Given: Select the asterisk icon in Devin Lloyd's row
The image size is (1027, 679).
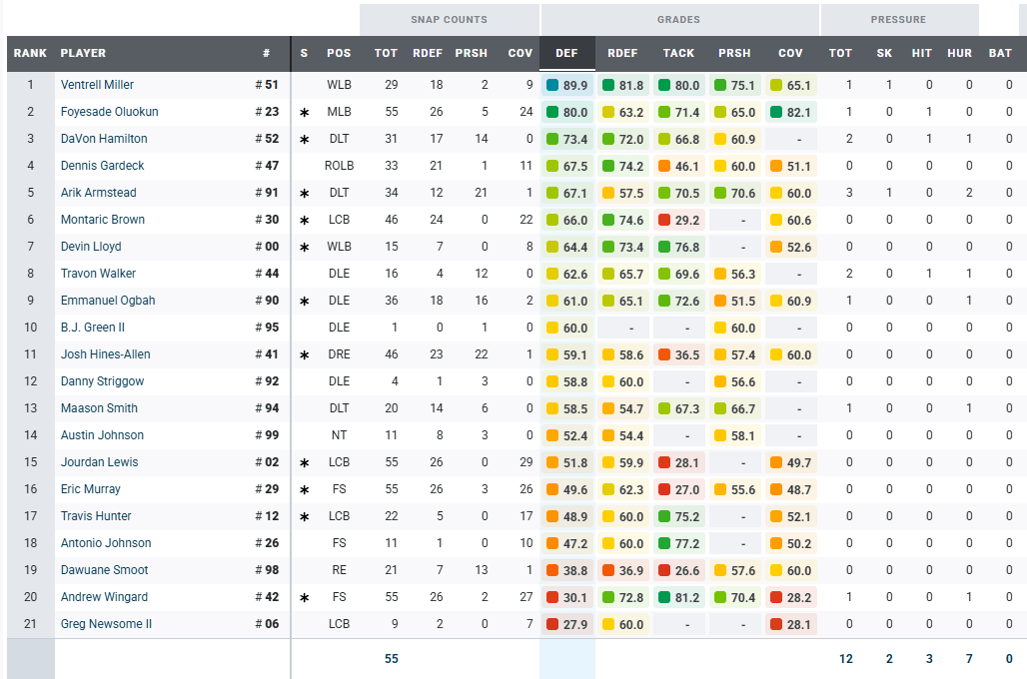Looking at the screenshot, I should pos(304,248).
